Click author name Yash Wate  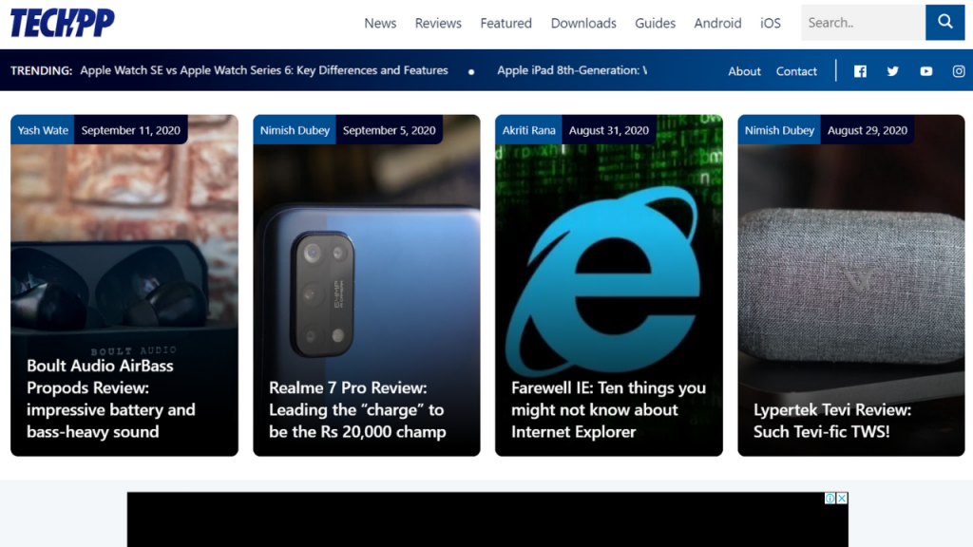43,130
